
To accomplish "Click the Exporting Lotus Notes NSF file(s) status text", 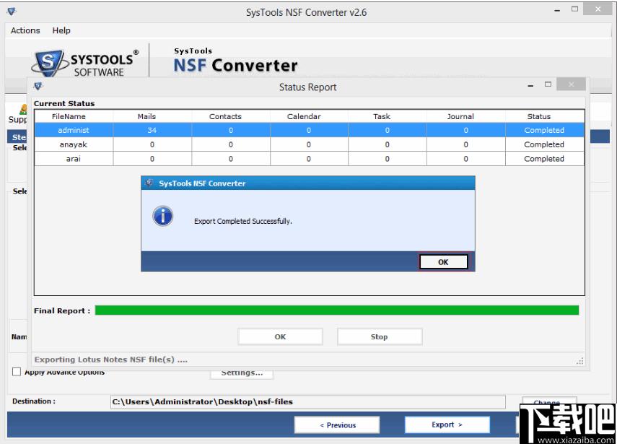I will (111, 360).
